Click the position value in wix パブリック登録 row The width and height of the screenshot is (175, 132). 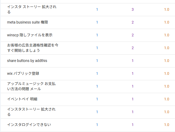coord(167,74)
